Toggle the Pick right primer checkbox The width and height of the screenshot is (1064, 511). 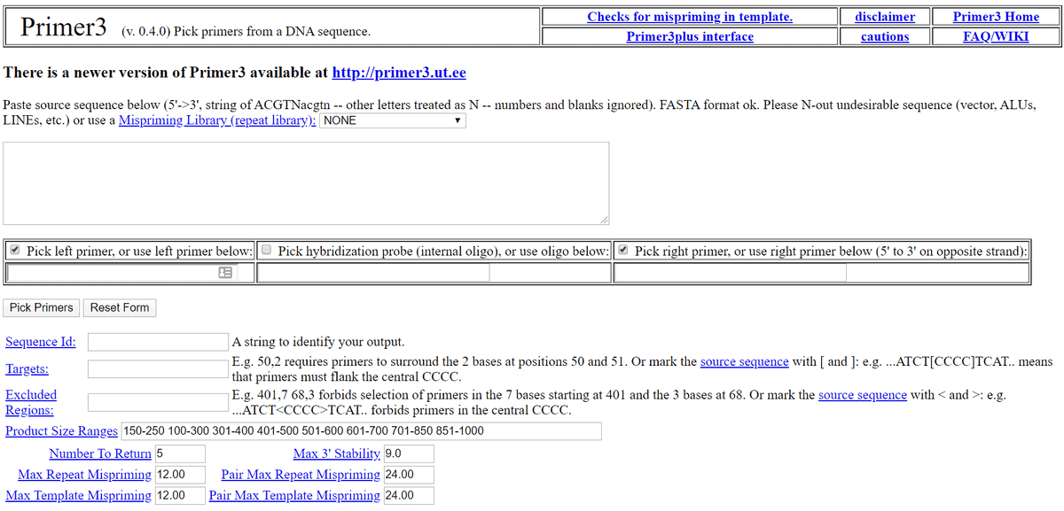click(622, 251)
